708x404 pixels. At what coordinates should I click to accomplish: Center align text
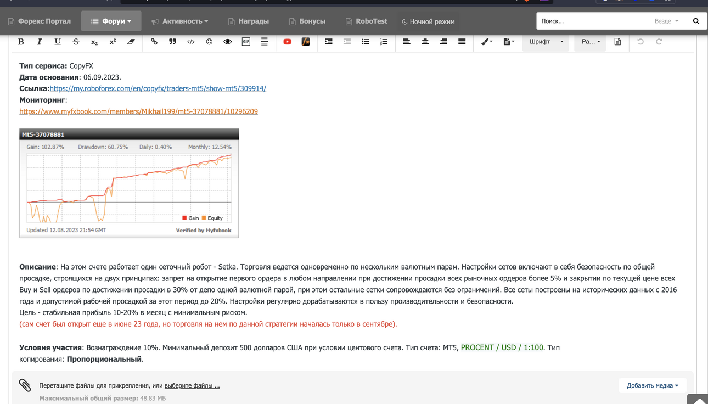[x=425, y=42]
